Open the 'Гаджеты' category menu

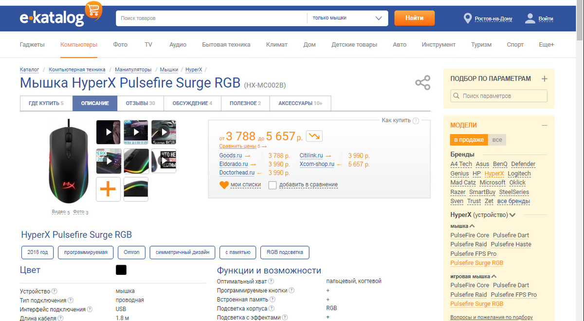click(32, 44)
